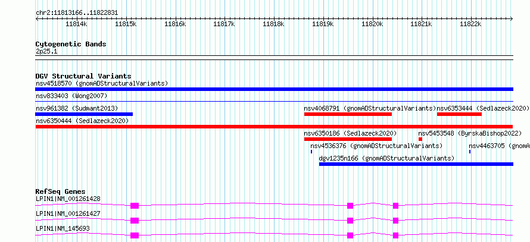530x242 pixels.
Task: Open the nsv4536376 (gnomADStructuralVariants) label
Action: point(376,146)
